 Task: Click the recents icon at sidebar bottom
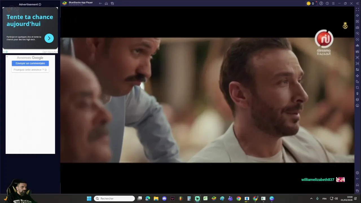[357, 191]
